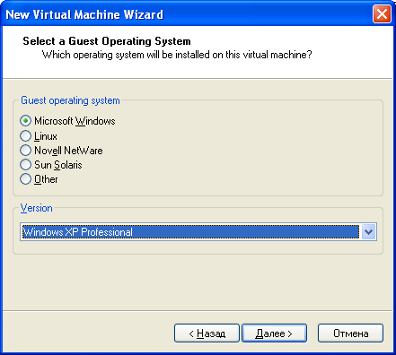Viewport: 396px width, 355px height.
Task: Open the Version dropdown arrow
Action: [x=368, y=232]
